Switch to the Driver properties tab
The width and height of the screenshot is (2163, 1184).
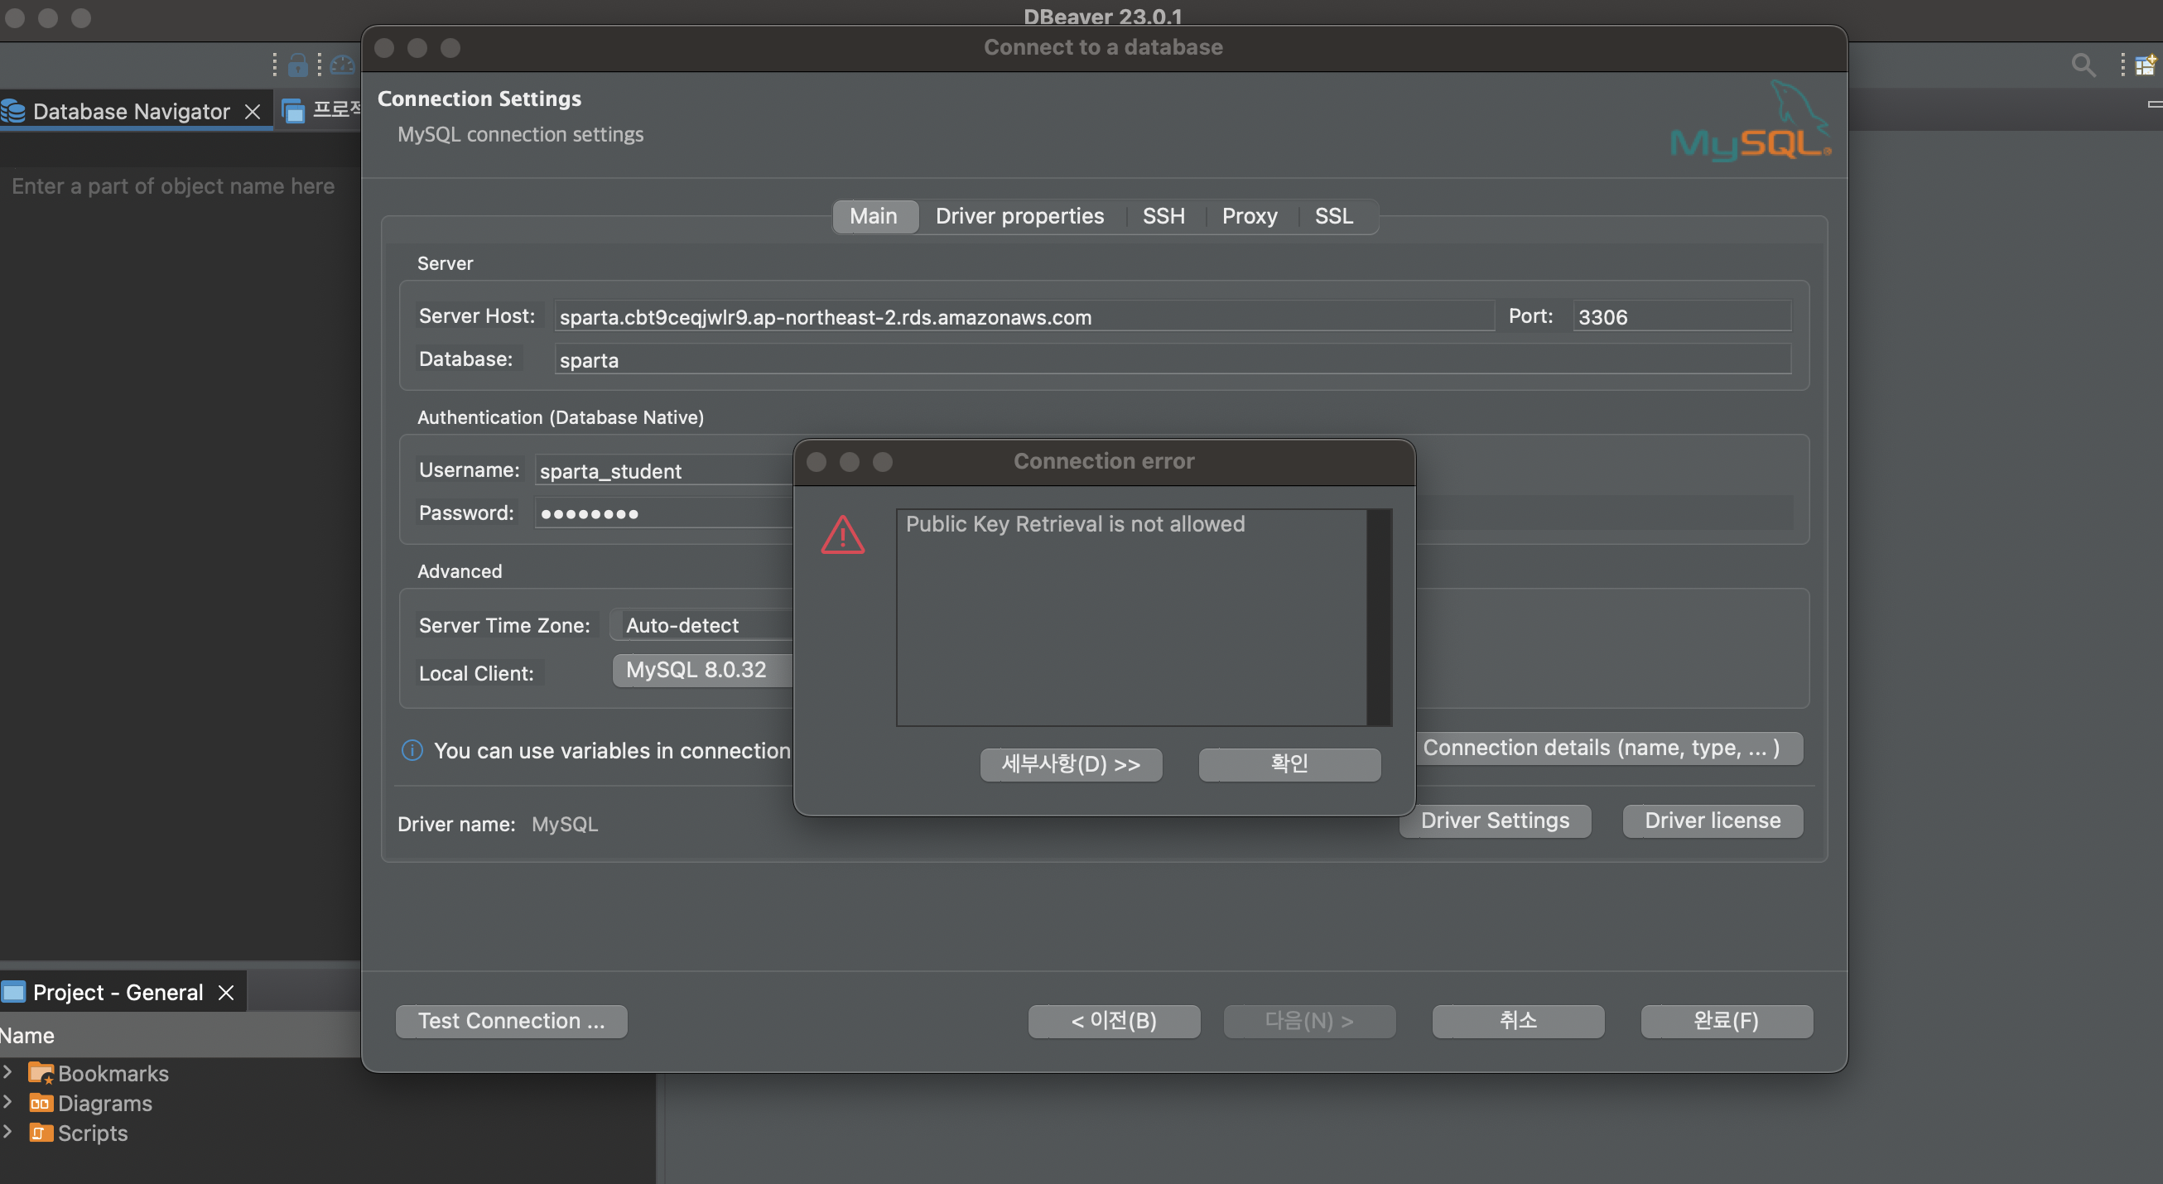pos(1019,216)
